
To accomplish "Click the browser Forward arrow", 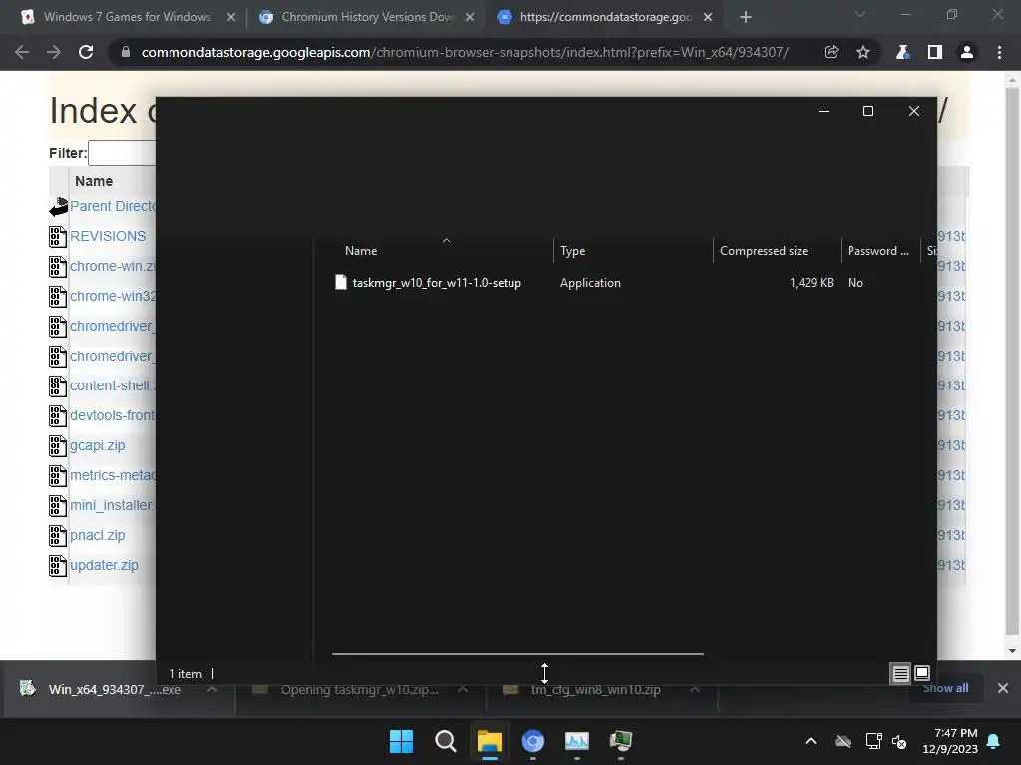I will click(54, 52).
